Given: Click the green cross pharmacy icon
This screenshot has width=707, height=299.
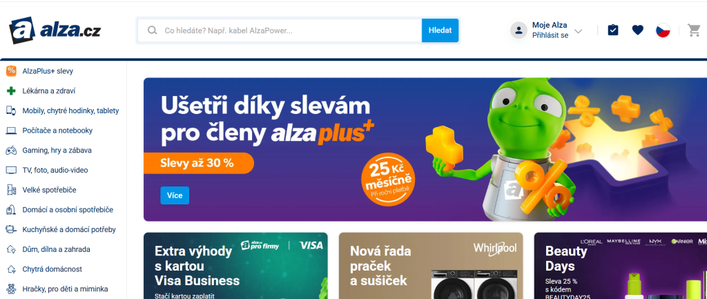Looking at the screenshot, I should tap(11, 90).
